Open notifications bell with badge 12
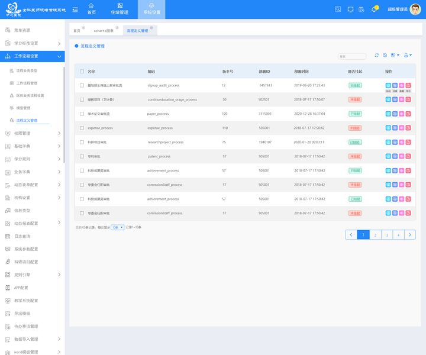This screenshot has height=355, width=426. click(x=375, y=9)
